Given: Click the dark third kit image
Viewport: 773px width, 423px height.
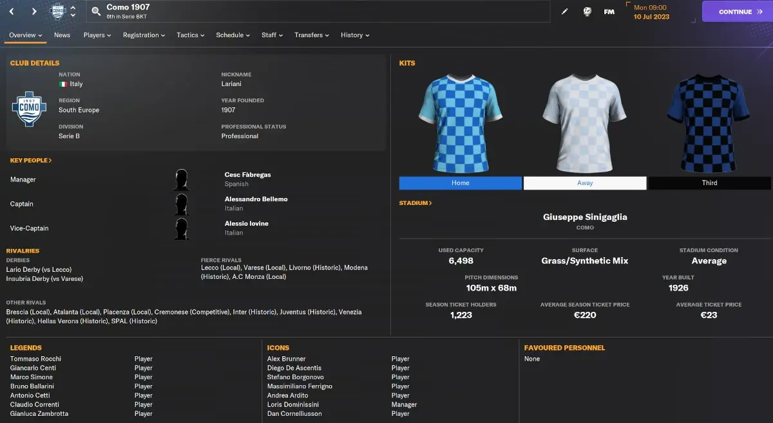Looking at the screenshot, I should click(709, 123).
